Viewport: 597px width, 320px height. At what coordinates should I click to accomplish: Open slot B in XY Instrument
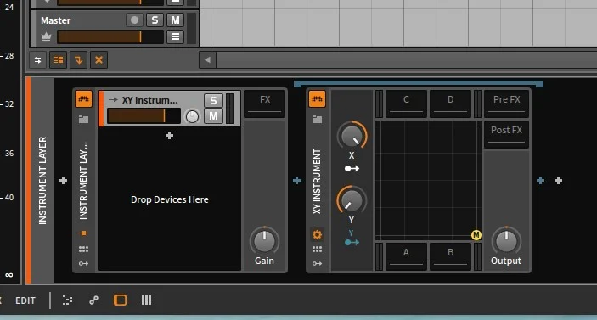(x=450, y=256)
